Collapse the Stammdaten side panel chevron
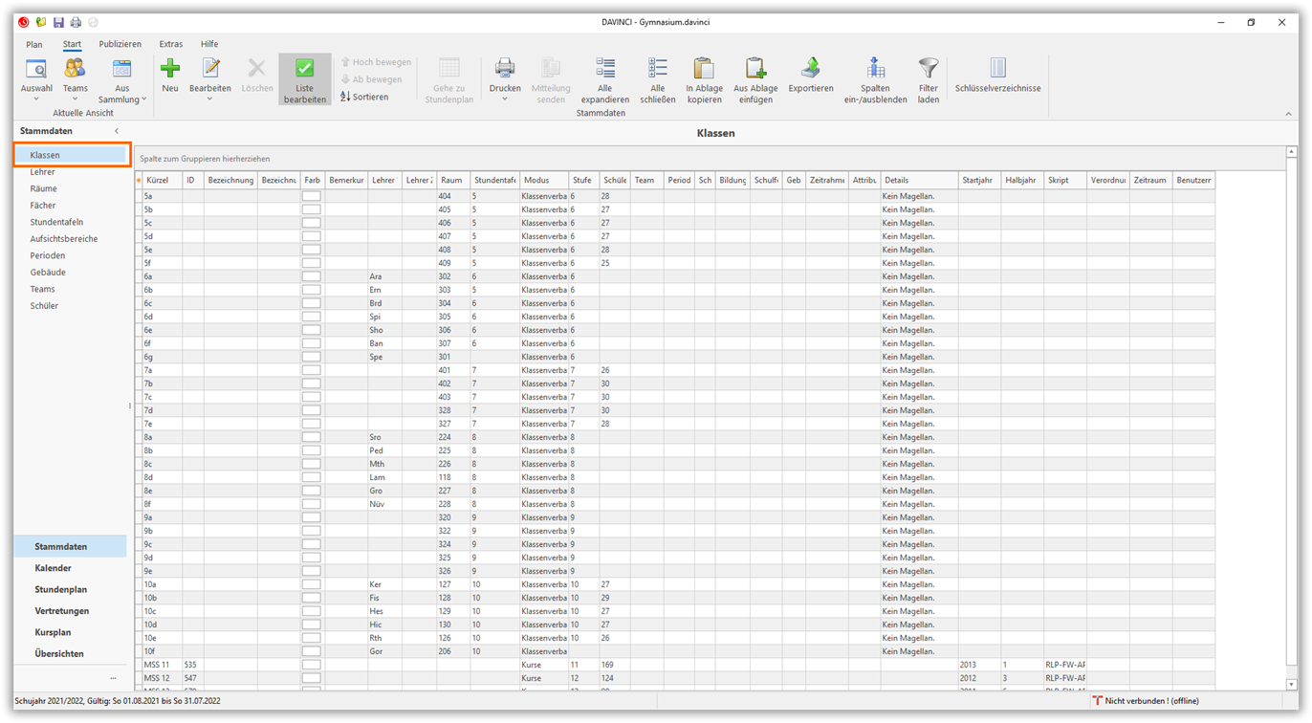Image resolution: width=1312 pixels, height=723 pixels. pos(117,131)
